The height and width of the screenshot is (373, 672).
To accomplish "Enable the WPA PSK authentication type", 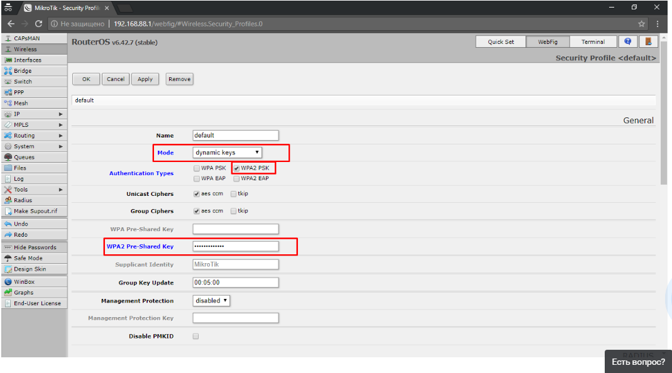I will [197, 168].
